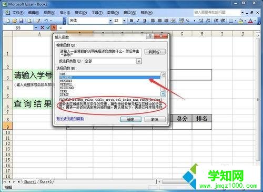The height and width of the screenshot is (192, 263).
Task: Toggle underline formatting
Action: [145, 21]
